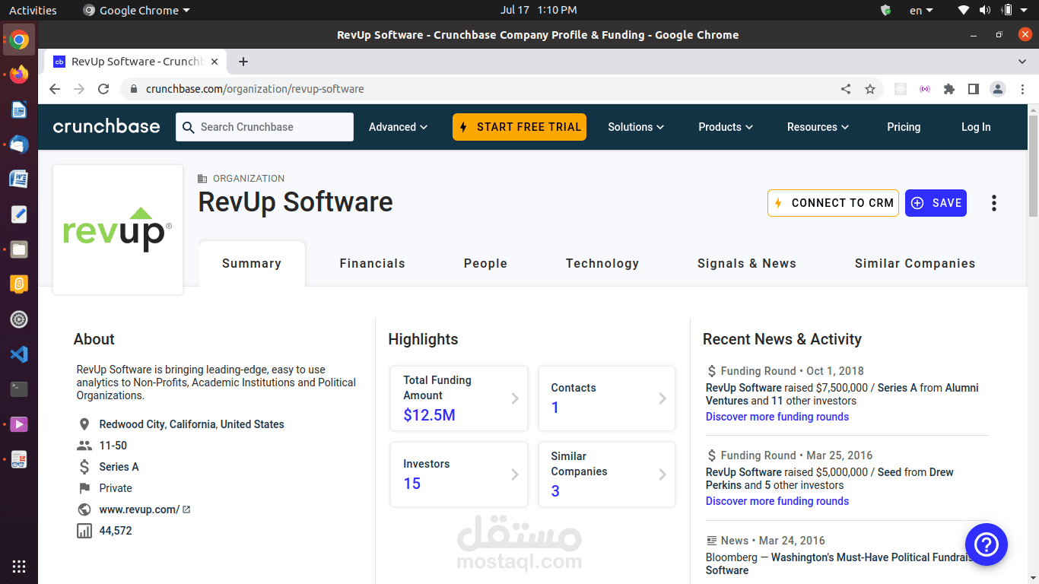Open Redwood City, California location link
Viewport: 1039px width, 584px height.
192,424
